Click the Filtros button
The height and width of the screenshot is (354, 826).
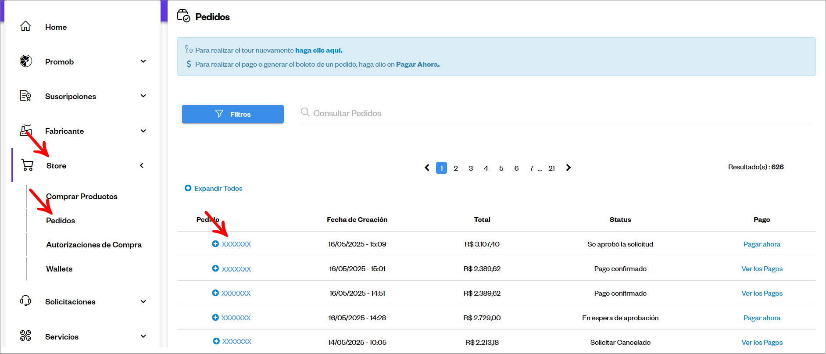233,114
